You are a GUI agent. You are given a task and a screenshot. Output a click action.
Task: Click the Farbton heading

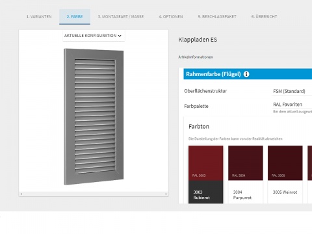(x=199, y=127)
